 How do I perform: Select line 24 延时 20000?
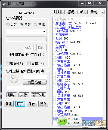pos(78,111)
